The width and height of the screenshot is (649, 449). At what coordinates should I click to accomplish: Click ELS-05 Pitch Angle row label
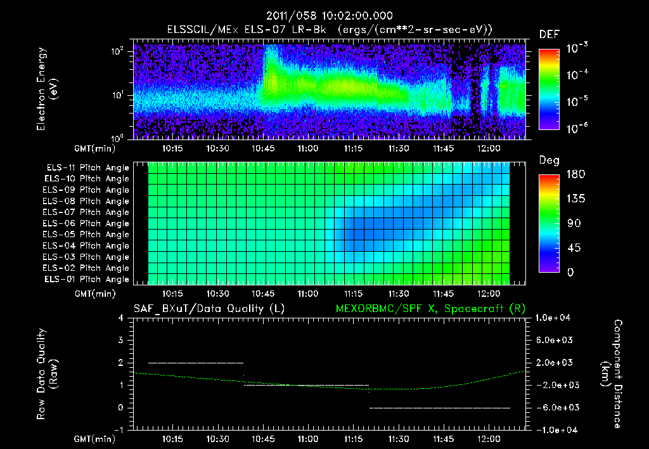86,235
